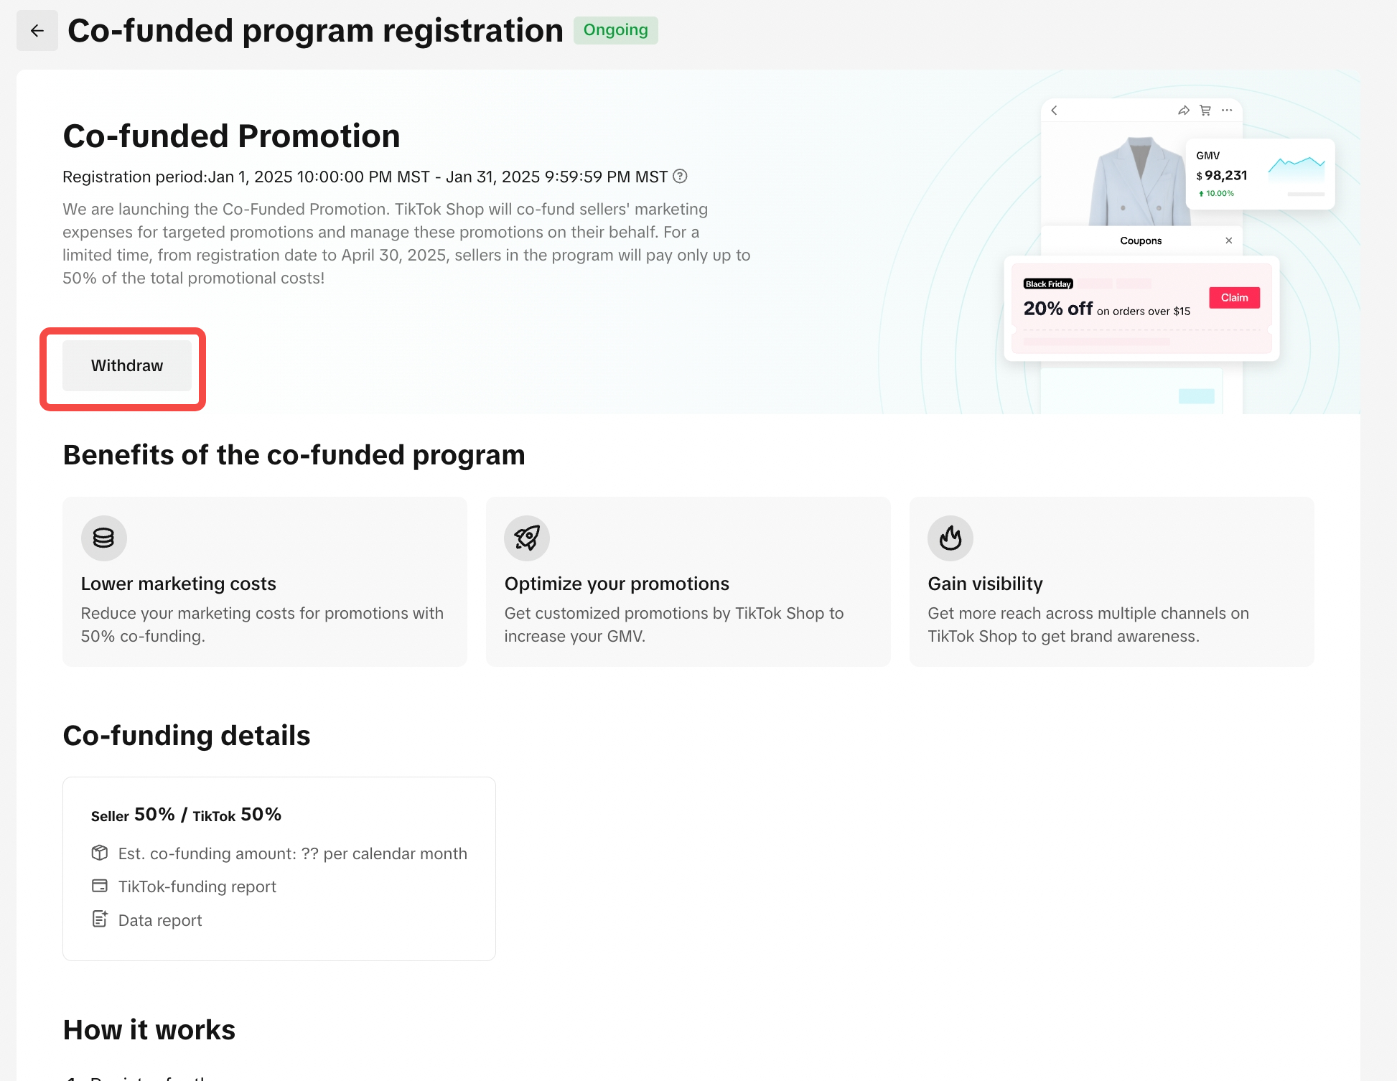
Task: Click the back arrow button
Action: click(x=37, y=31)
